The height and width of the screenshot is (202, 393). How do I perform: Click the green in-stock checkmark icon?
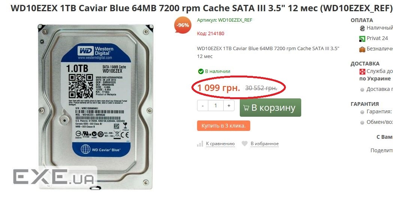tap(201, 71)
